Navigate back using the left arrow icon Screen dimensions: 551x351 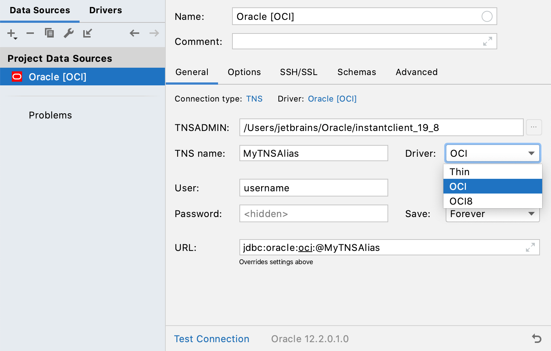click(x=134, y=33)
